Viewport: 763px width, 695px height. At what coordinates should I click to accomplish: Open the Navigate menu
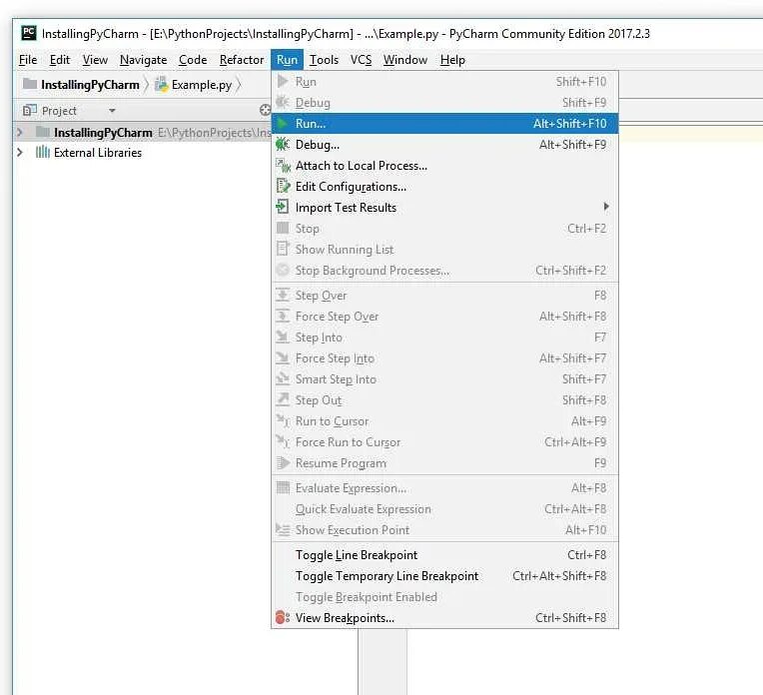143,60
